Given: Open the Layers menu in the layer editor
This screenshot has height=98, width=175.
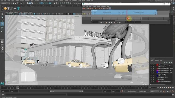Looking at the screenshot, I should tap(152, 61).
